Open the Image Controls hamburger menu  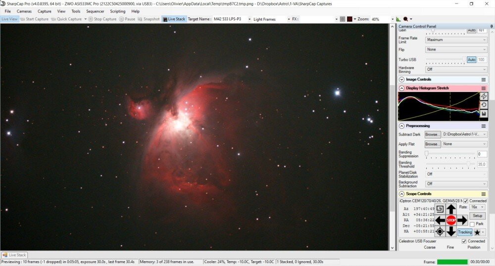[x=483, y=80]
